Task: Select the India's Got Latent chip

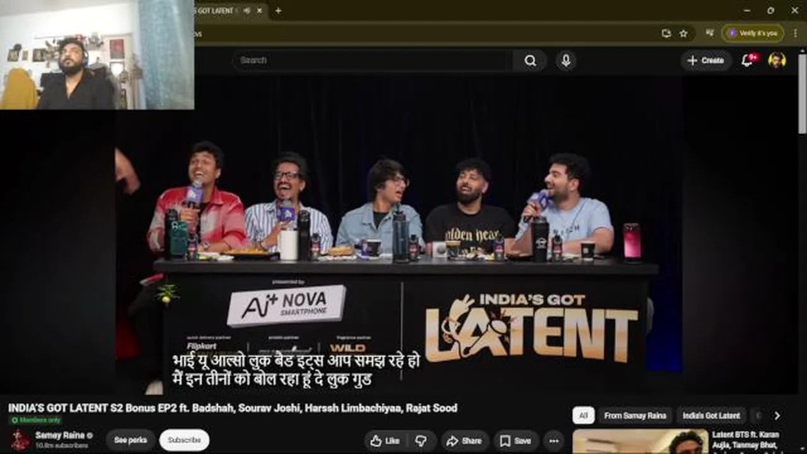Action: 711,416
